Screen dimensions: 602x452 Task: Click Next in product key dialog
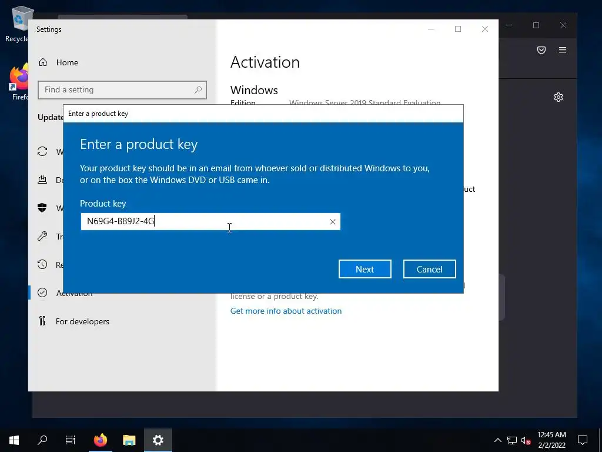click(x=364, y=269)
